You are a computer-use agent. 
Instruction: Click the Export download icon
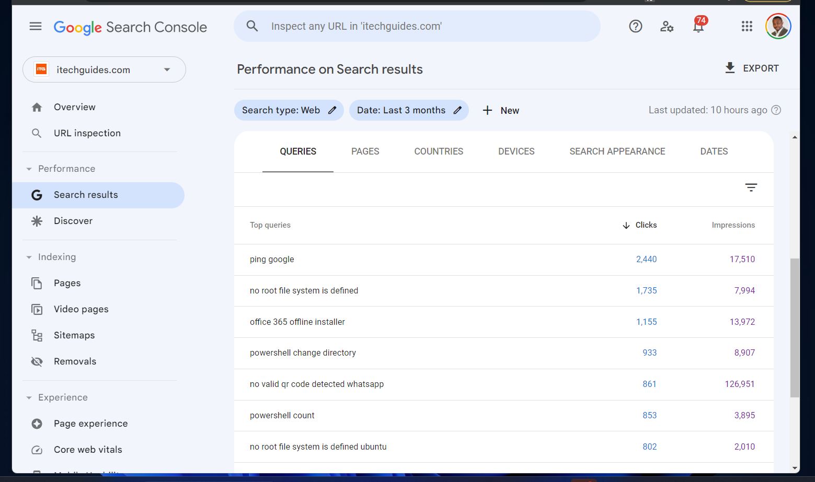tap(730, 68)
